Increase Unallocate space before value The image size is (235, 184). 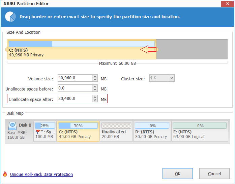[x=95, y=86]
